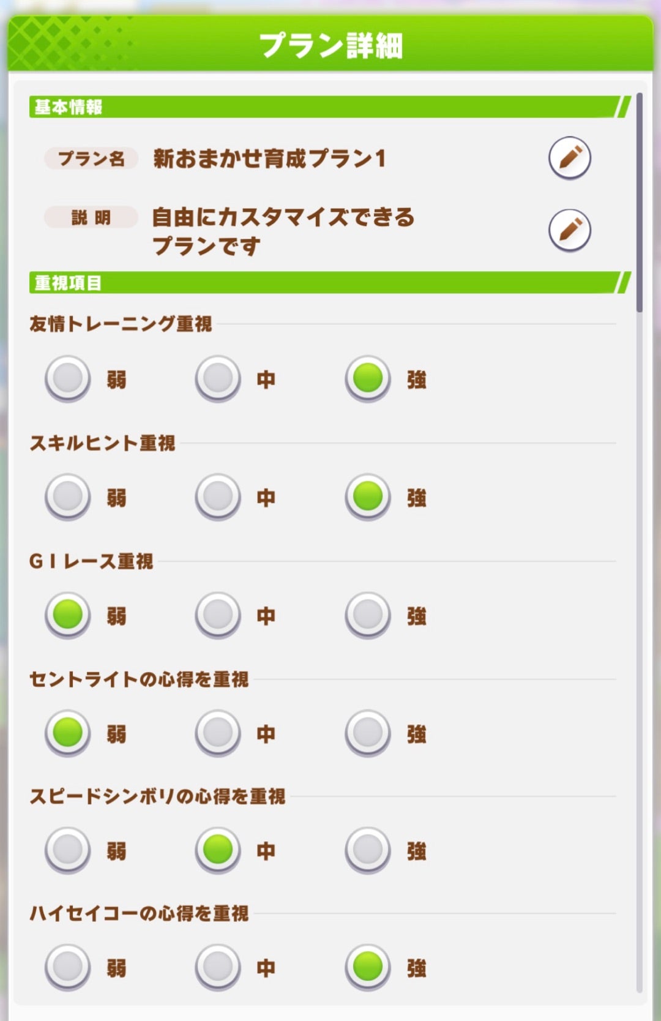The image size is (661, 1021).
Task: Click the pencil icon to edit plan name
Action: tap(569, 158)
